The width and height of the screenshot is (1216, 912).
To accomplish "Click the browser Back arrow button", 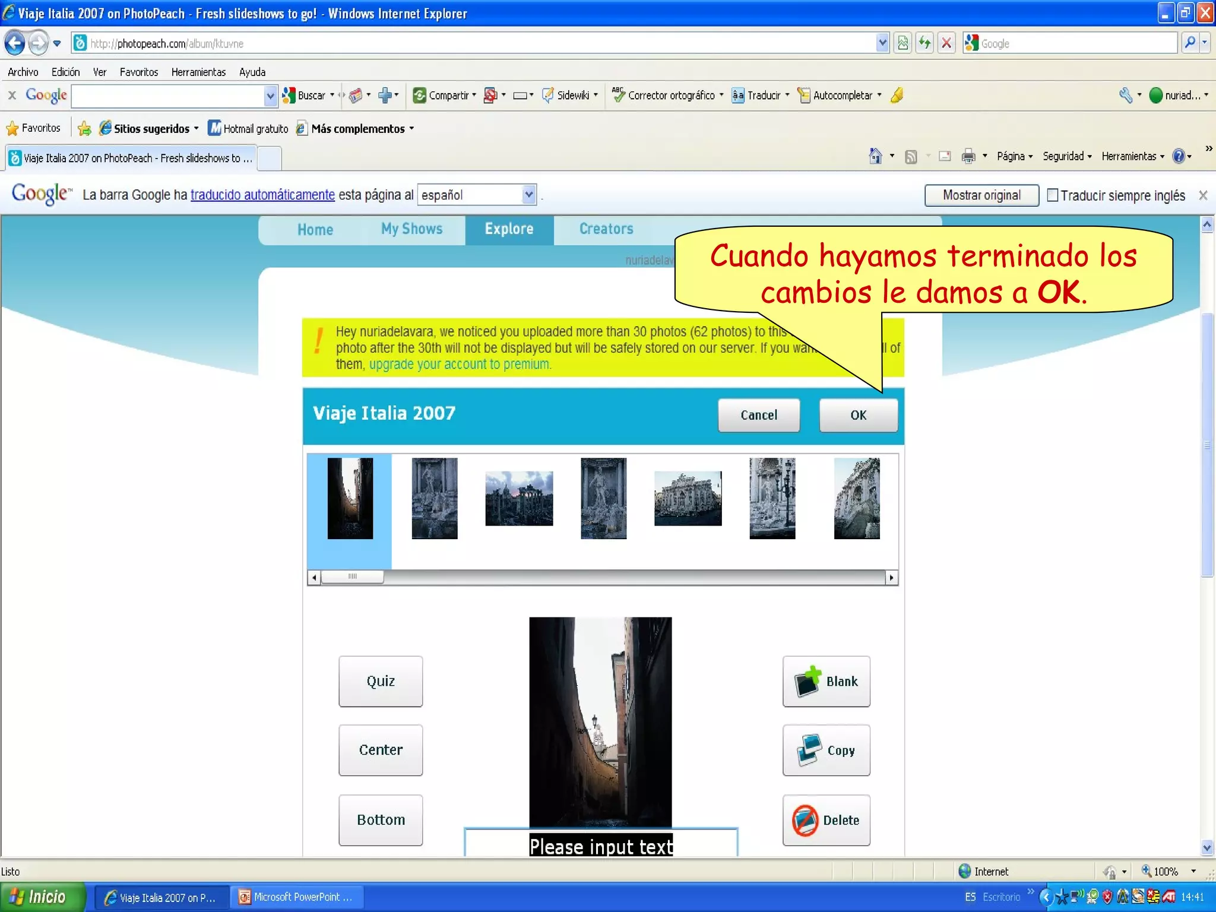I will pos(14,43).
